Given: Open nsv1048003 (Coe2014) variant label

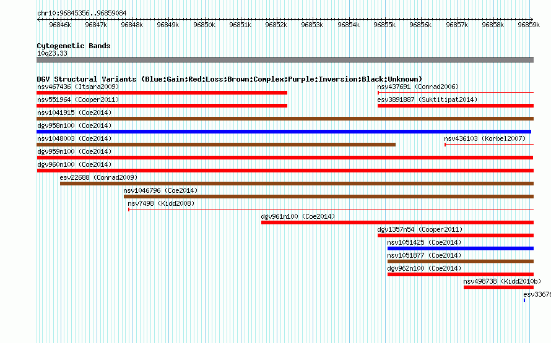Looking at the screenshot, I should pos(74,138).
